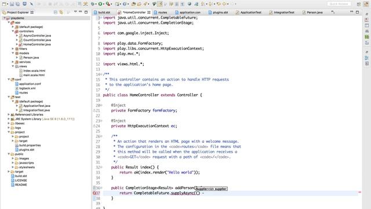
Task: Click the red error mark in overview ruler
Action: pyautogui.click(x=359, y=192)
